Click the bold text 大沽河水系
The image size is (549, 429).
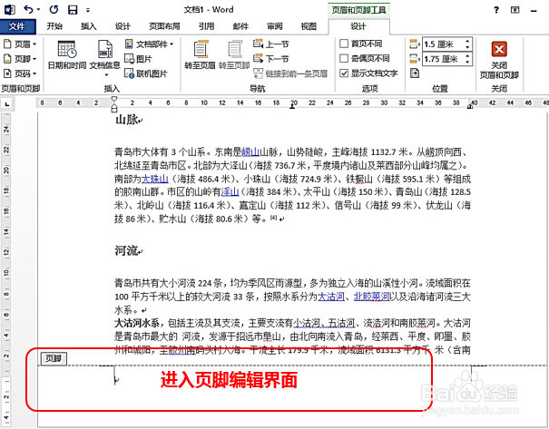[137, 323]
